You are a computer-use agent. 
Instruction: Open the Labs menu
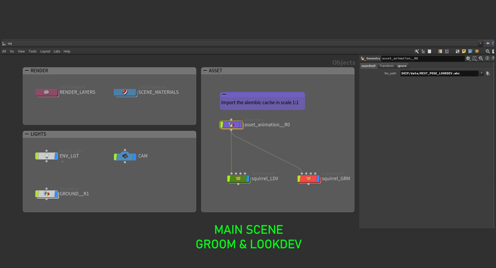[x=57, y=51]
